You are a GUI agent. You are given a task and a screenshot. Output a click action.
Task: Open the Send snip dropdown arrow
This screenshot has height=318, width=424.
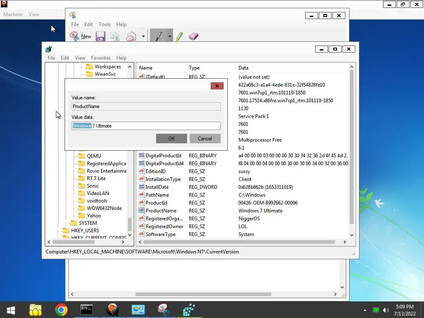[x=143, y=36]
